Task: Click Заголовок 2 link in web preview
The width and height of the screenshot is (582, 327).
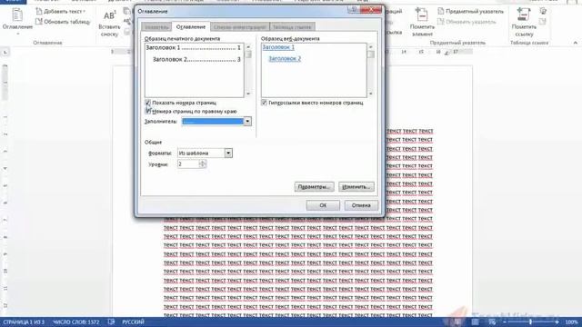Action: click(285, 58)
